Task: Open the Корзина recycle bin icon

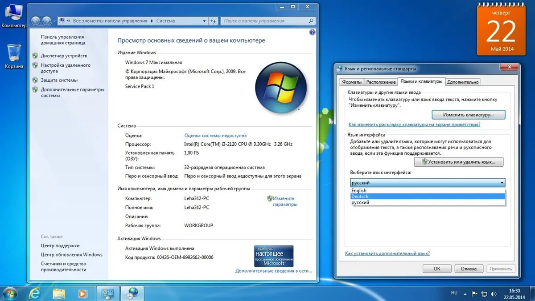Action: (x=14, y=56)
